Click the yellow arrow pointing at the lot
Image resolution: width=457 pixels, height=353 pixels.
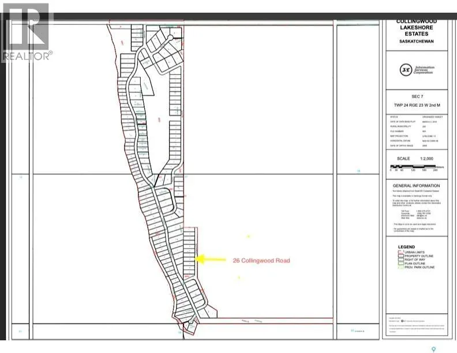tap(210, 259)
